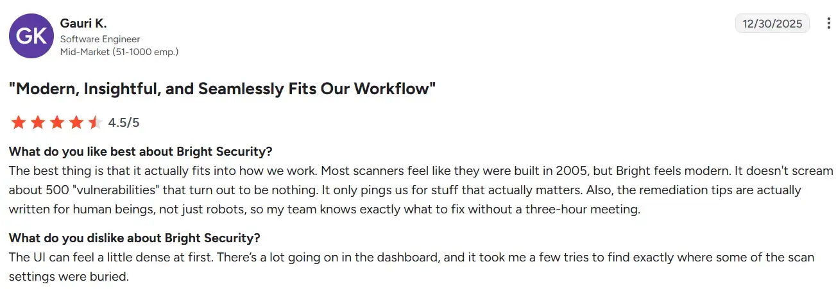Image resolution: width=836 pixels, height=289 pixels.
Task: Open the review title starting with "Modern, Insightful"
Action: (222, 89)
